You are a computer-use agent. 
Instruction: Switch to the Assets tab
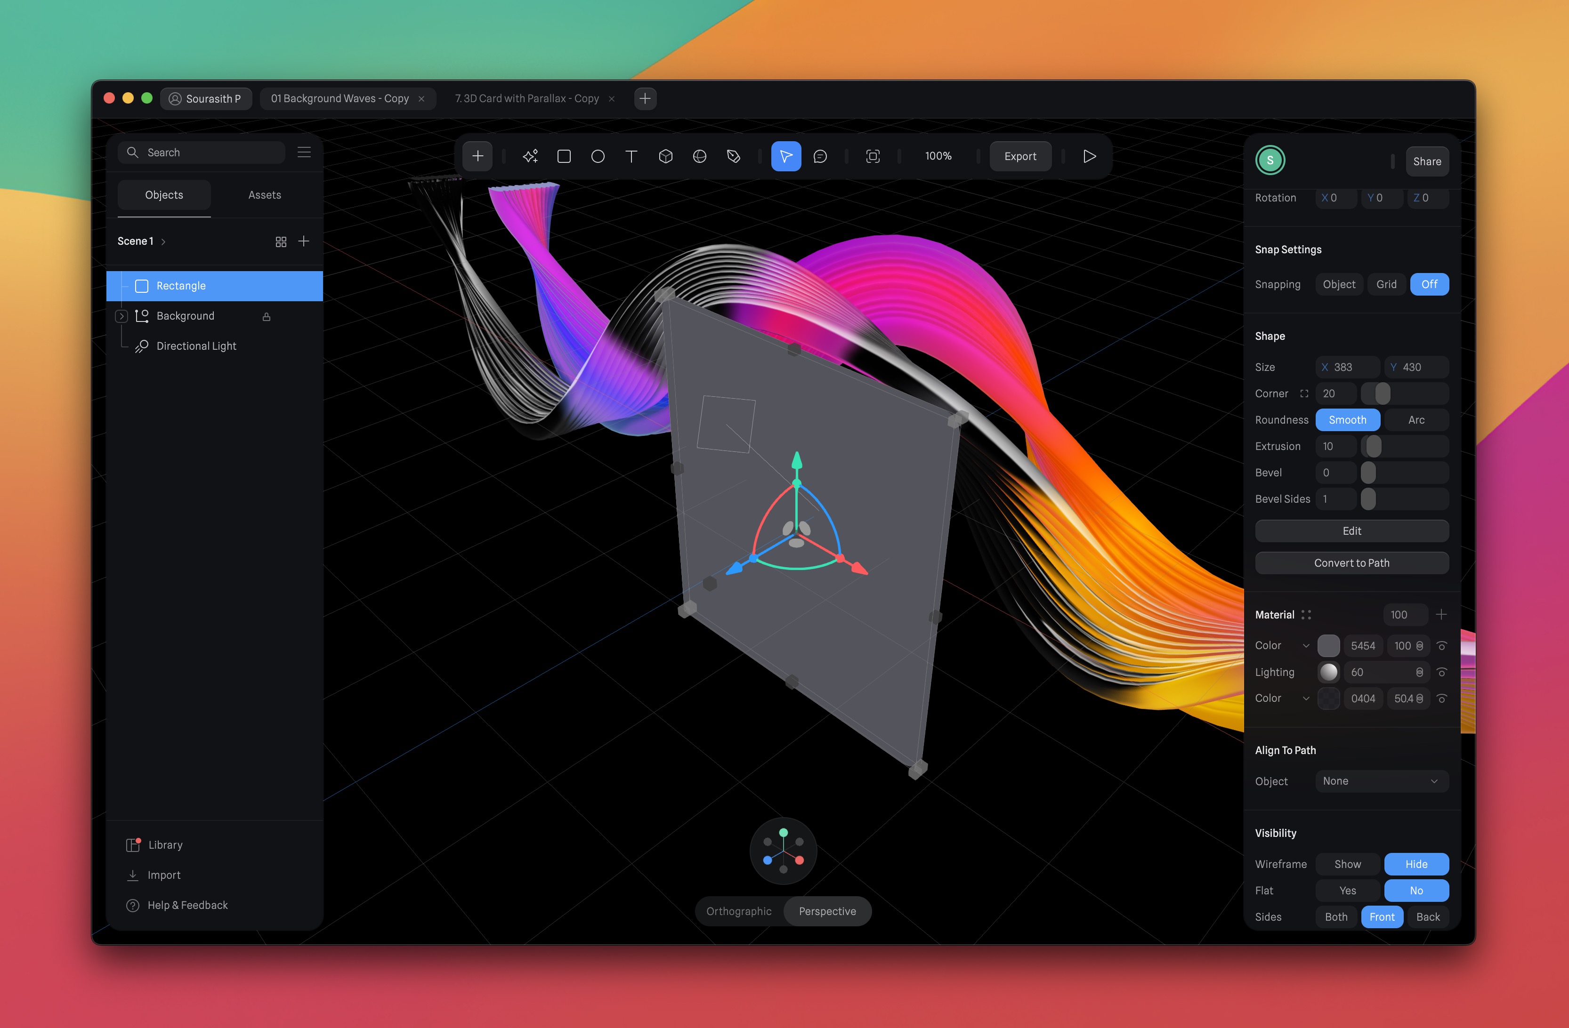[x=264, y=195]
